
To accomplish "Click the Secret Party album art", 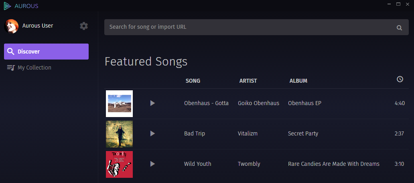I will coord(119,134).
